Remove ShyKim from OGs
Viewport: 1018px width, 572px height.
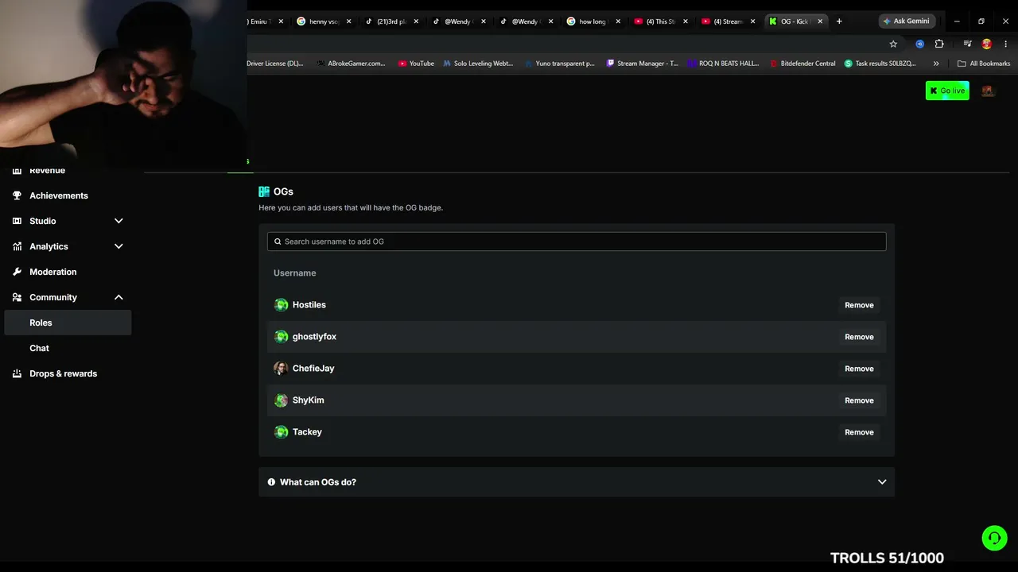click(859, 400)
